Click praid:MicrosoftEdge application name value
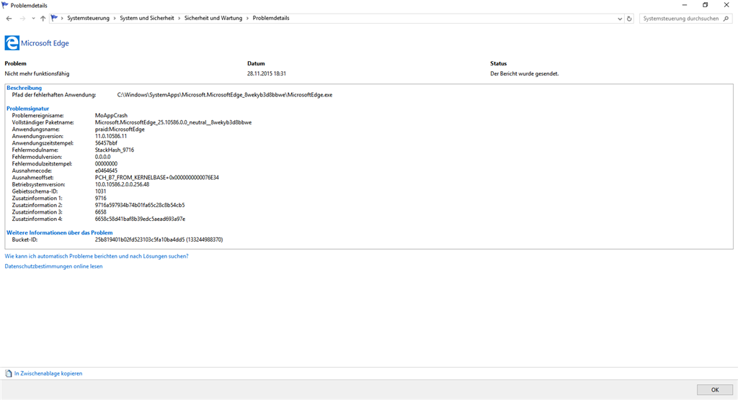 click(x=120, y=129)
